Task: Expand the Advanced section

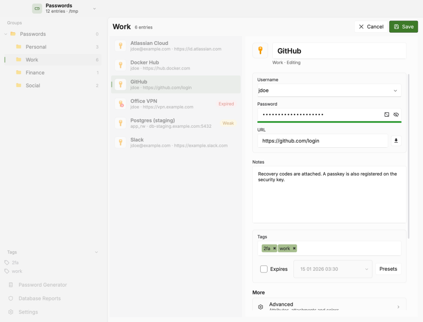Action: pos(329,306)
